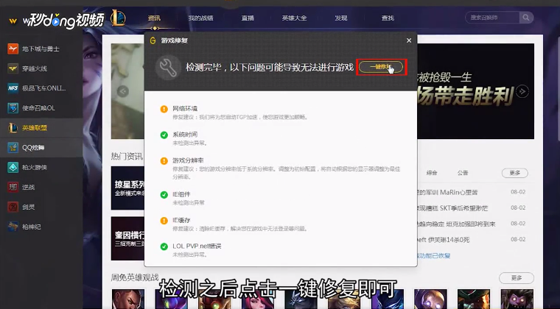Select 综合 news tab
560x309 pixels.
432,173
